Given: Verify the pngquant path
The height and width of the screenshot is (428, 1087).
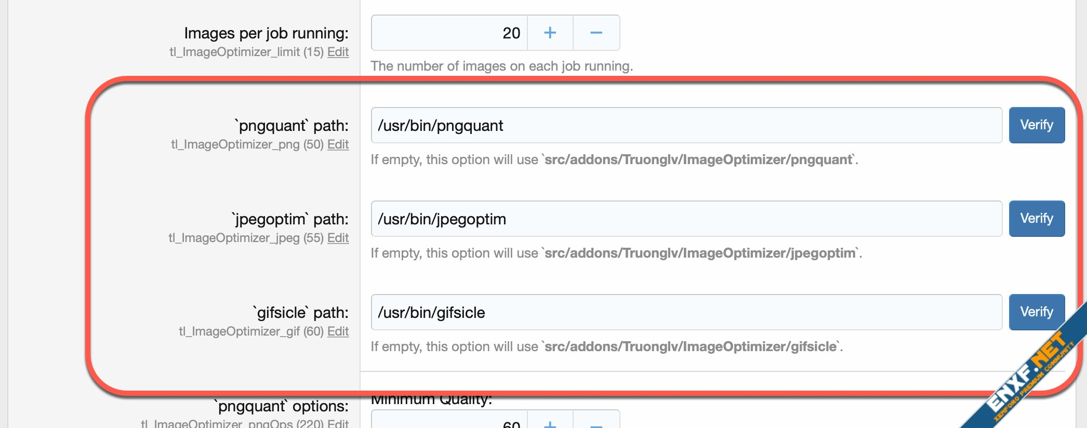Looking at the screenshot, I should pyautogui.click(x=1037, y=125).
